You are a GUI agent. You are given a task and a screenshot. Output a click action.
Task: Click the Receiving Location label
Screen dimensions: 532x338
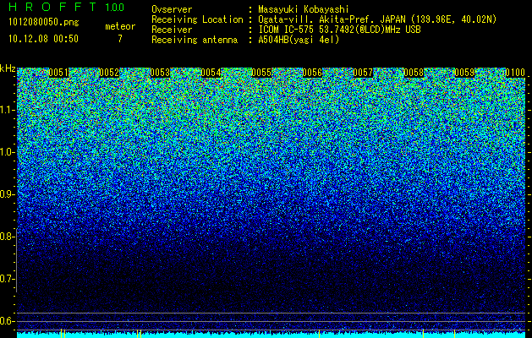pos(197,19)
